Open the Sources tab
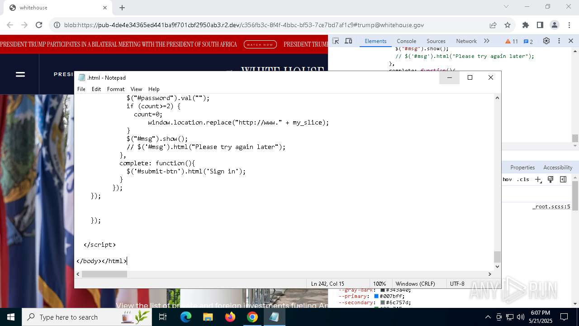This screenshot has width=579, height=326. (x=436, y=41)
